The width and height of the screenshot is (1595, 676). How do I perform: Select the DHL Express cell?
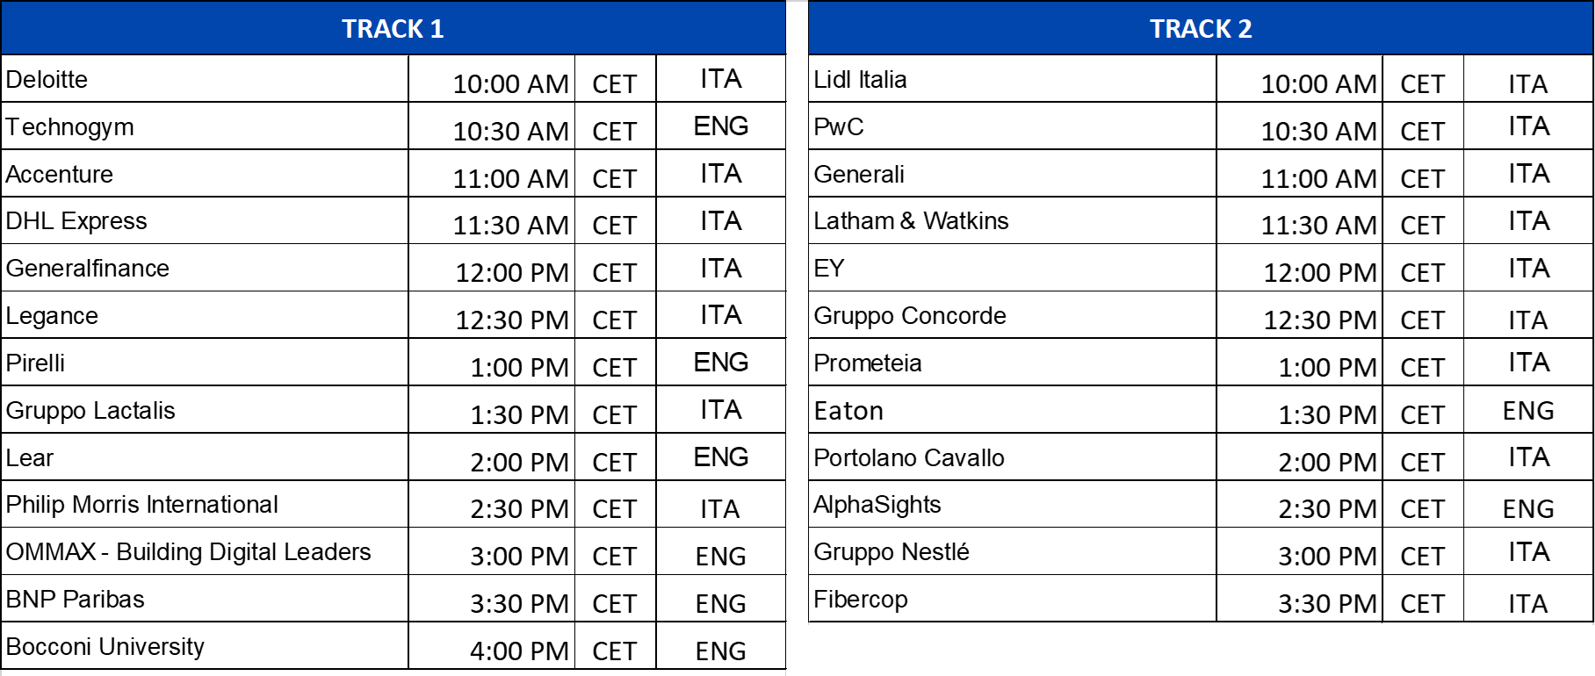pos(76,221)
